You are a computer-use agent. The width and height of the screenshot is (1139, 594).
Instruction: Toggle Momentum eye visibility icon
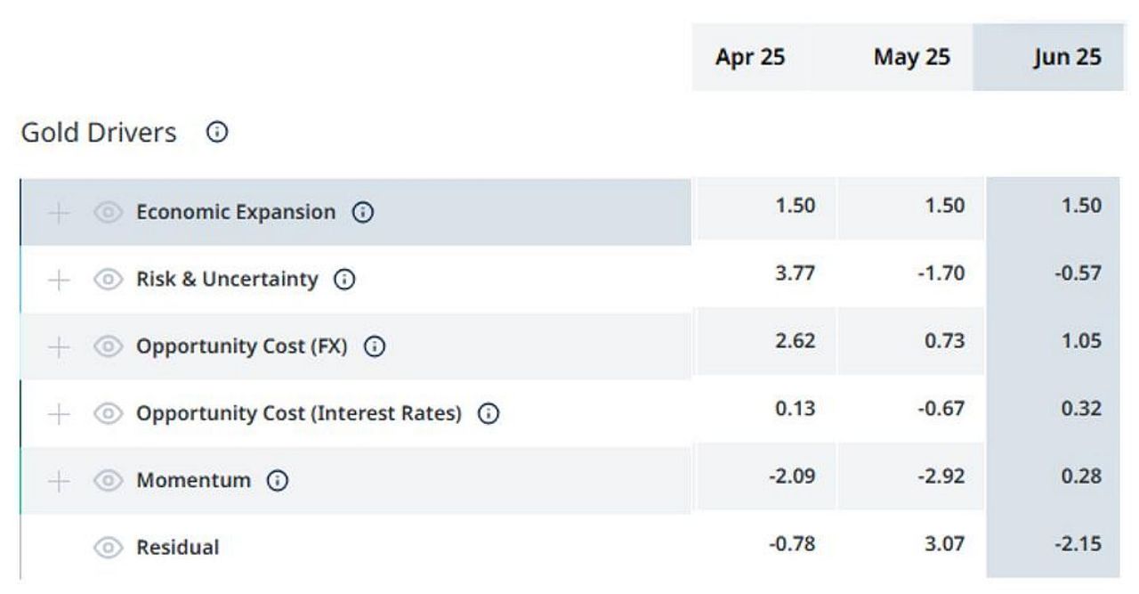108,481
